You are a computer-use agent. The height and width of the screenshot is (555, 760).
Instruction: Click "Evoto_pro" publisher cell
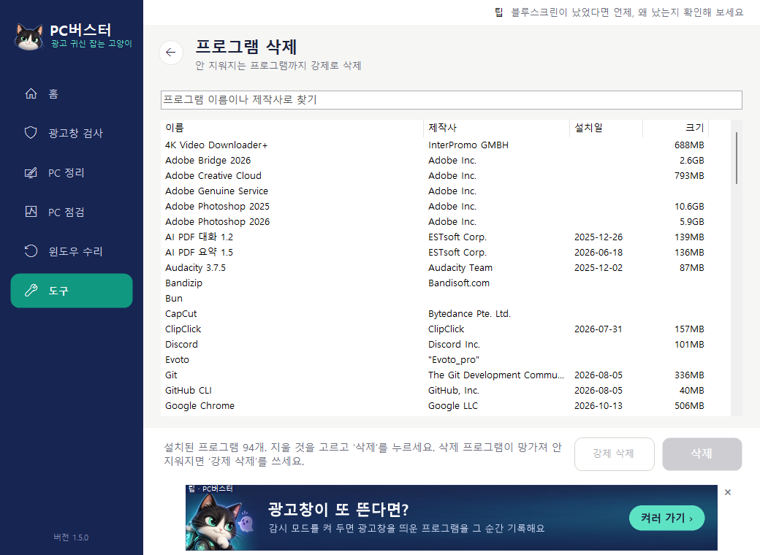[453, 360]
